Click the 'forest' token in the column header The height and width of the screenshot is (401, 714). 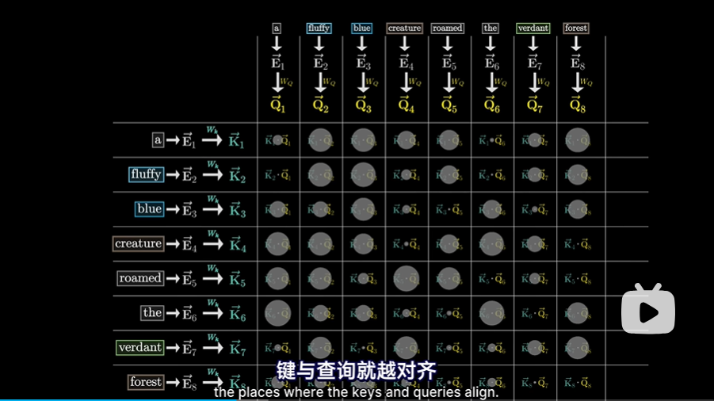point(576,28)
